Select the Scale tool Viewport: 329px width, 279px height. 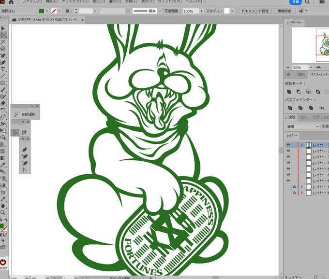click(3, 117)
